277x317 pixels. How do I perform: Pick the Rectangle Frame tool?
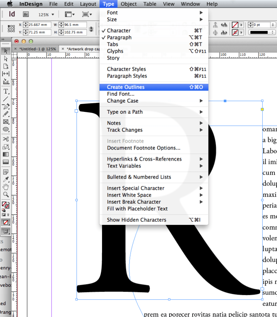6,122
